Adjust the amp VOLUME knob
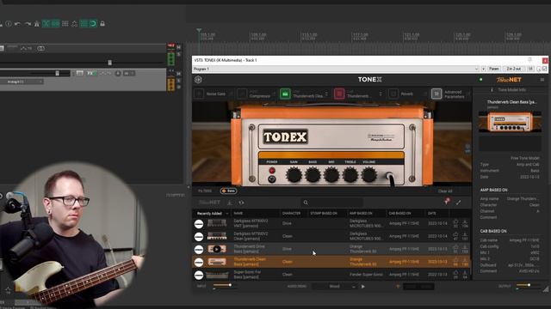Image resolution: width=551 pixels, height=309 pixels. coord(369,174)
